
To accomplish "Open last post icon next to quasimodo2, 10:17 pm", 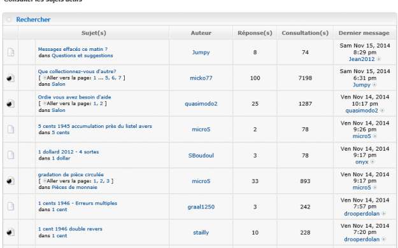I will pos(382,111).
